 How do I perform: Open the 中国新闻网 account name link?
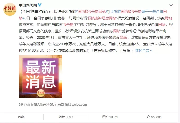pos(28,5)
